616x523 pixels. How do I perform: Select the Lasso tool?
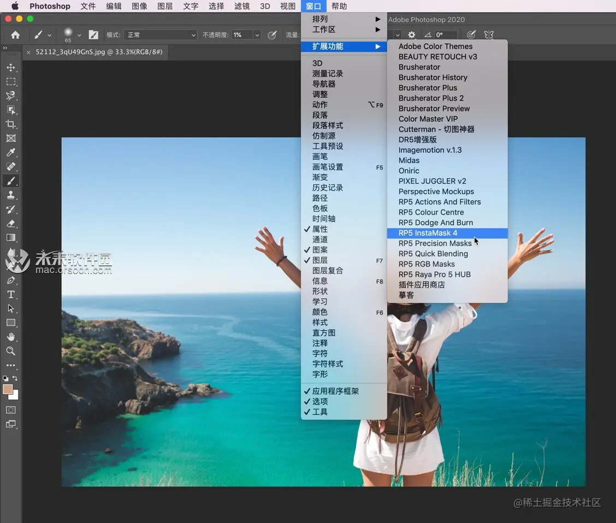click(x=11, y=96)
